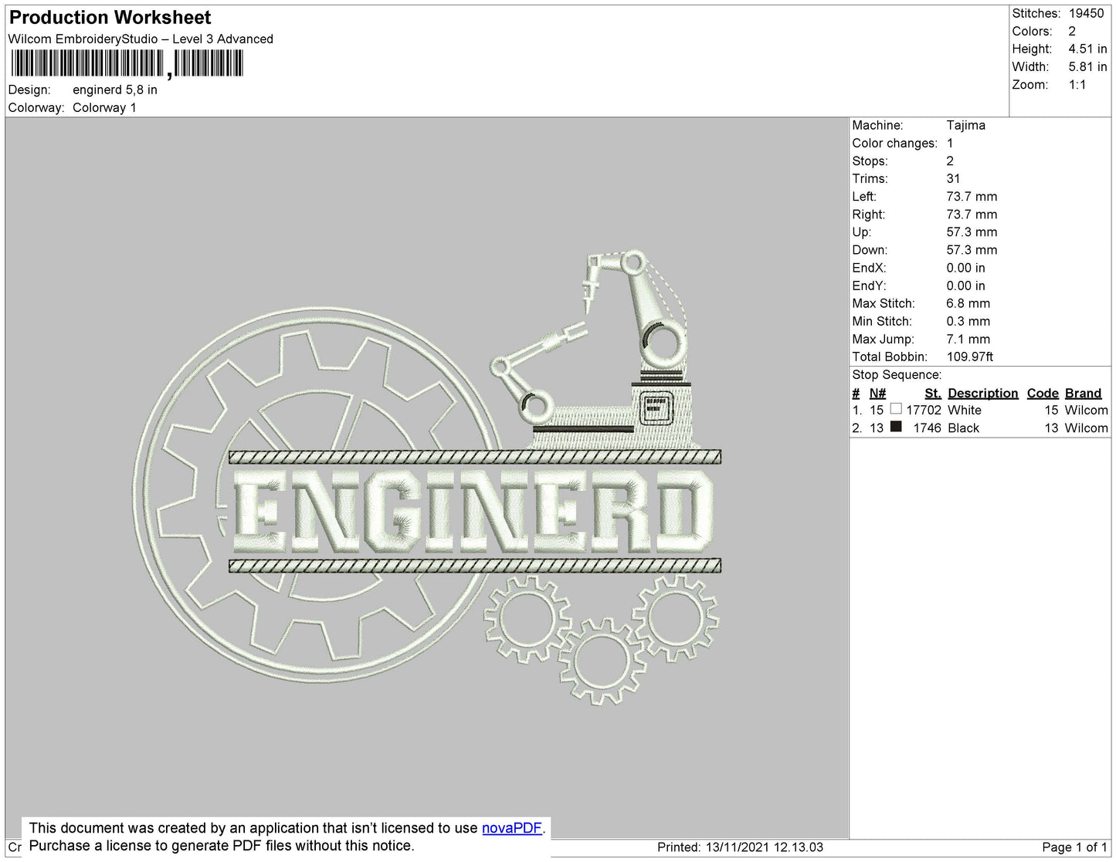Select the Left value '73.7 mm'
This screenshot has width=1116, height=862.
click(972, 196)
